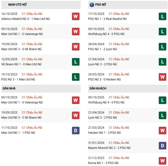Open the SÂN KHÁCH section header
This screenshot has height=166, width=168.
[x=98, y=88]
